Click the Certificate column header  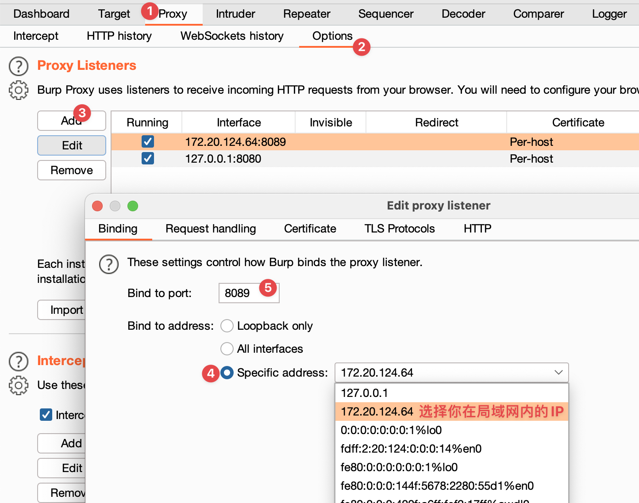(x=573, y=122)
